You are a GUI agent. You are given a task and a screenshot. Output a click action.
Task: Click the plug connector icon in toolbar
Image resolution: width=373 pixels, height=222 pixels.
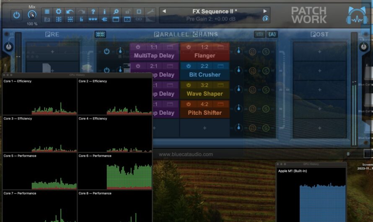[104, 19]
